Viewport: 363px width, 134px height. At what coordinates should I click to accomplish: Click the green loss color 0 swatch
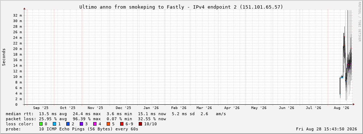click(x=41, y=124)
